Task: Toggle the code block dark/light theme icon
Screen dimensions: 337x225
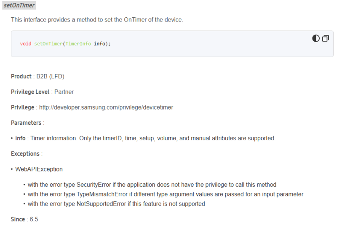Action: point(316,38)
